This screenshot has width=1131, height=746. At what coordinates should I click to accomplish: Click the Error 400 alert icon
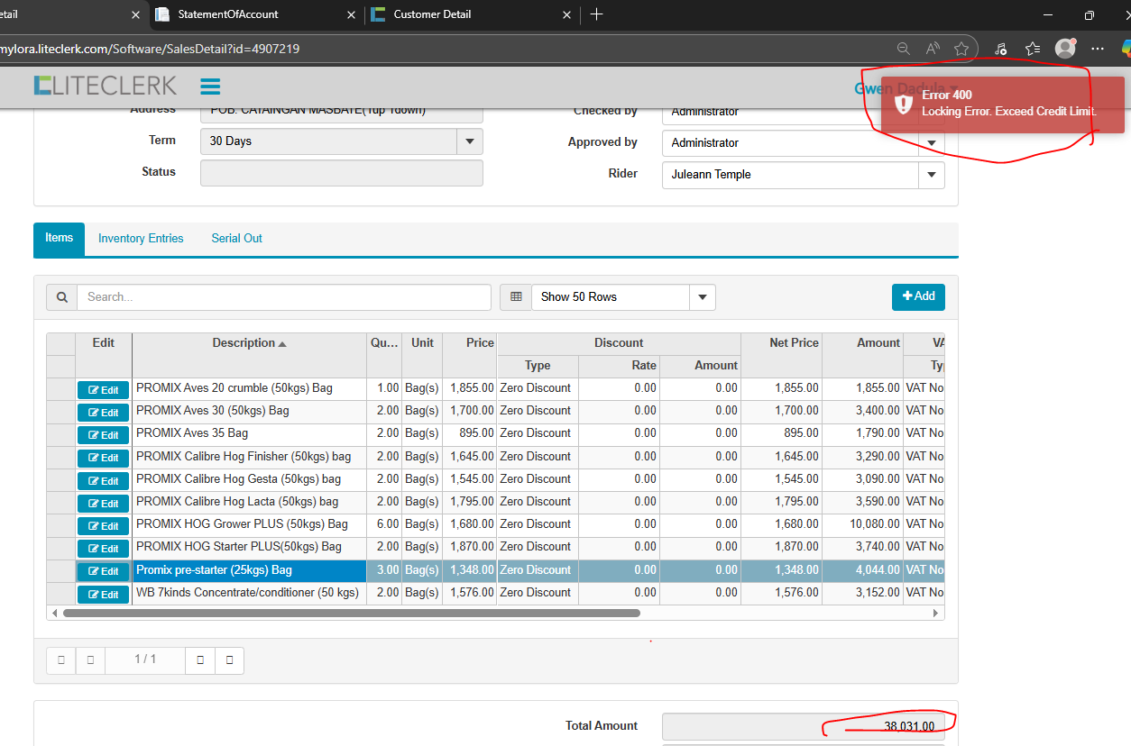point(903,104)
